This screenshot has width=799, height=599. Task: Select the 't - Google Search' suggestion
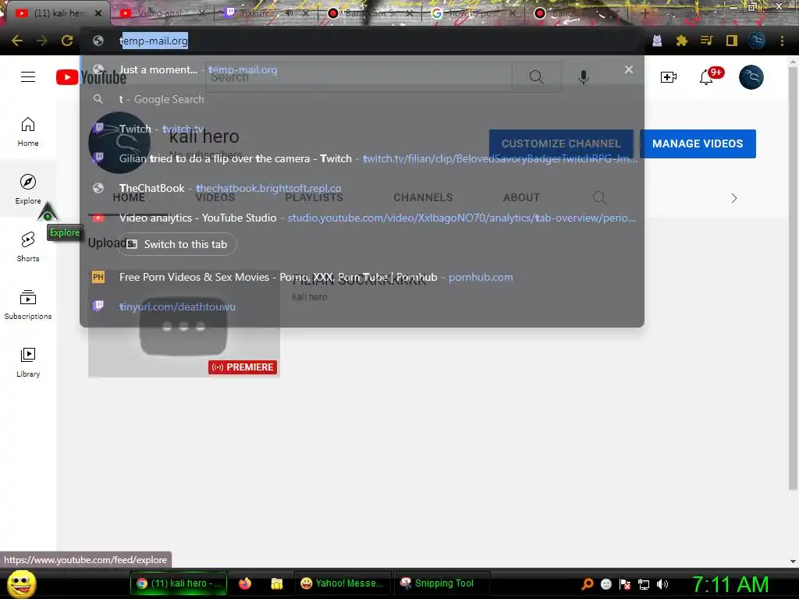362,99
